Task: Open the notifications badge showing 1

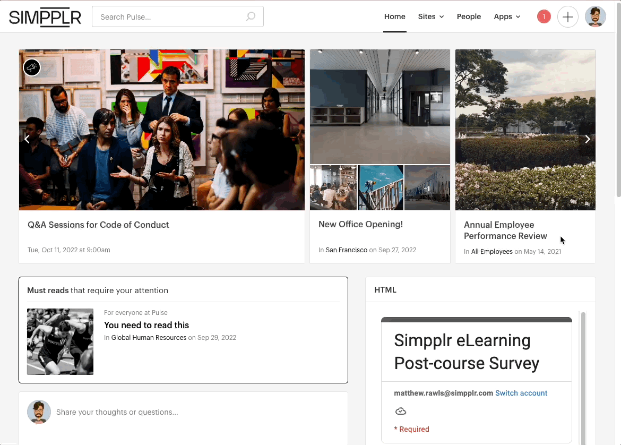Action: pyautogui.click(x=544, y=17)
